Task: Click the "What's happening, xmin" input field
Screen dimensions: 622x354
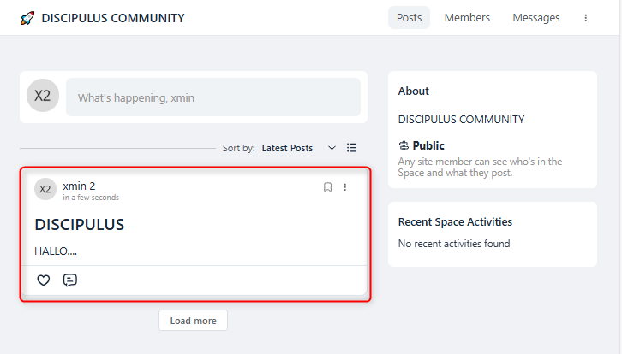Action: [x=212, y=97]
